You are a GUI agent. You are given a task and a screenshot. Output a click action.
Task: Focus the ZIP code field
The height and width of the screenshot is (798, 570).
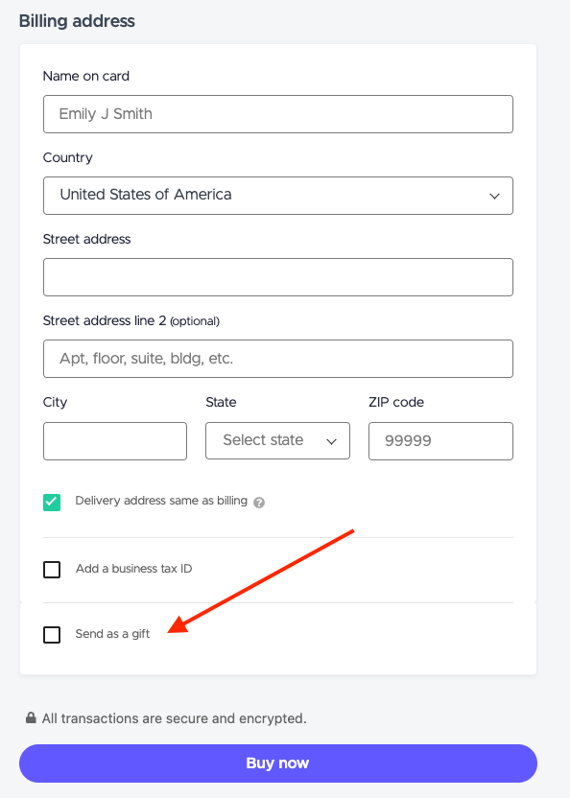pos(440,441)
